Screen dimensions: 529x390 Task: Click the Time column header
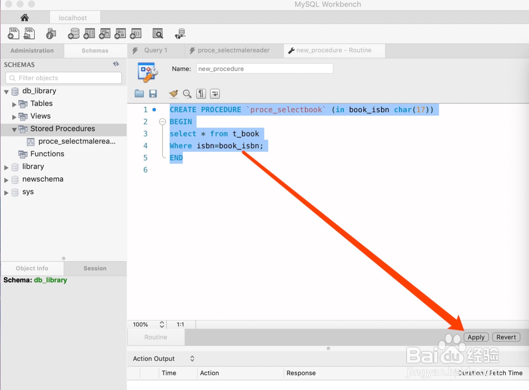(169, 373)
